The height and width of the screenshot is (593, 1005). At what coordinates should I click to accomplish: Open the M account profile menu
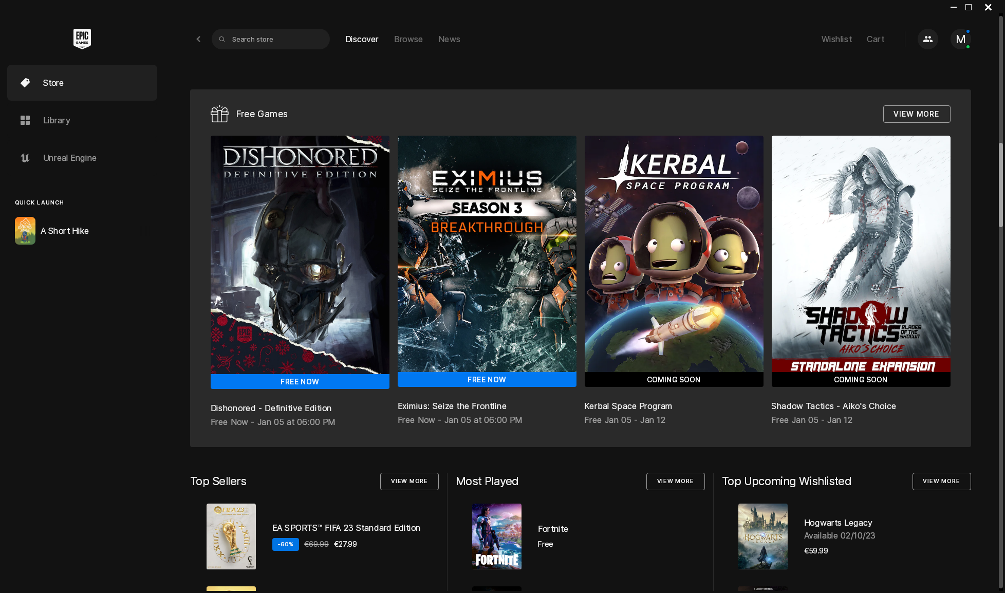click(x=961, y=39)
